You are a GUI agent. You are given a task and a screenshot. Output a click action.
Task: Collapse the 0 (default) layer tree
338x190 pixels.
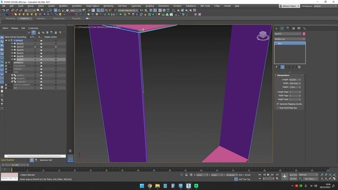[x=6, y=40]
